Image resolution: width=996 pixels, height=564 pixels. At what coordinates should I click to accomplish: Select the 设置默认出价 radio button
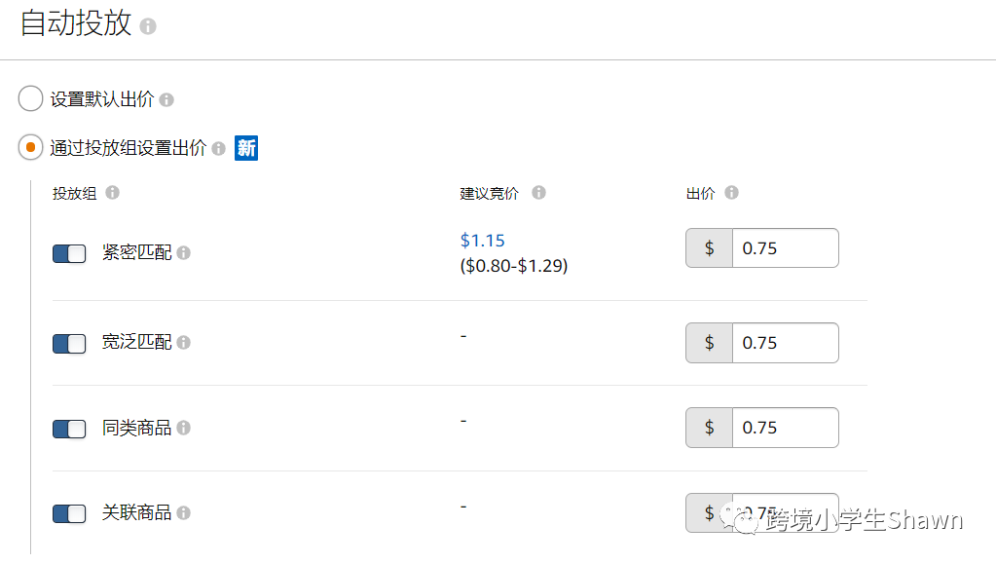(31, 99)
